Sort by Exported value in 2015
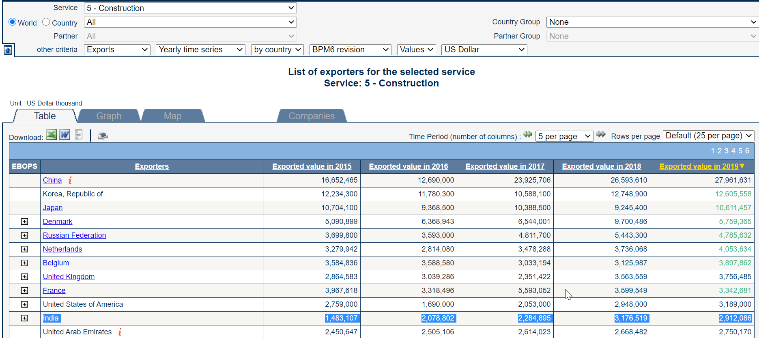 [312, 166]
